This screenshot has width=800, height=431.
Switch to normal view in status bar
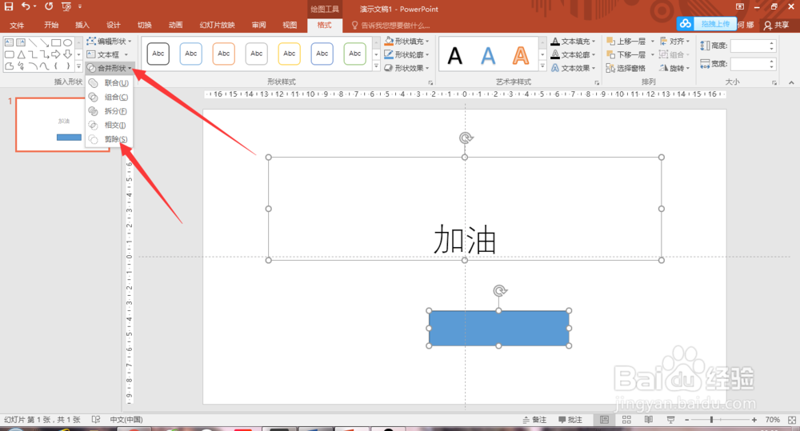(605, 419)
